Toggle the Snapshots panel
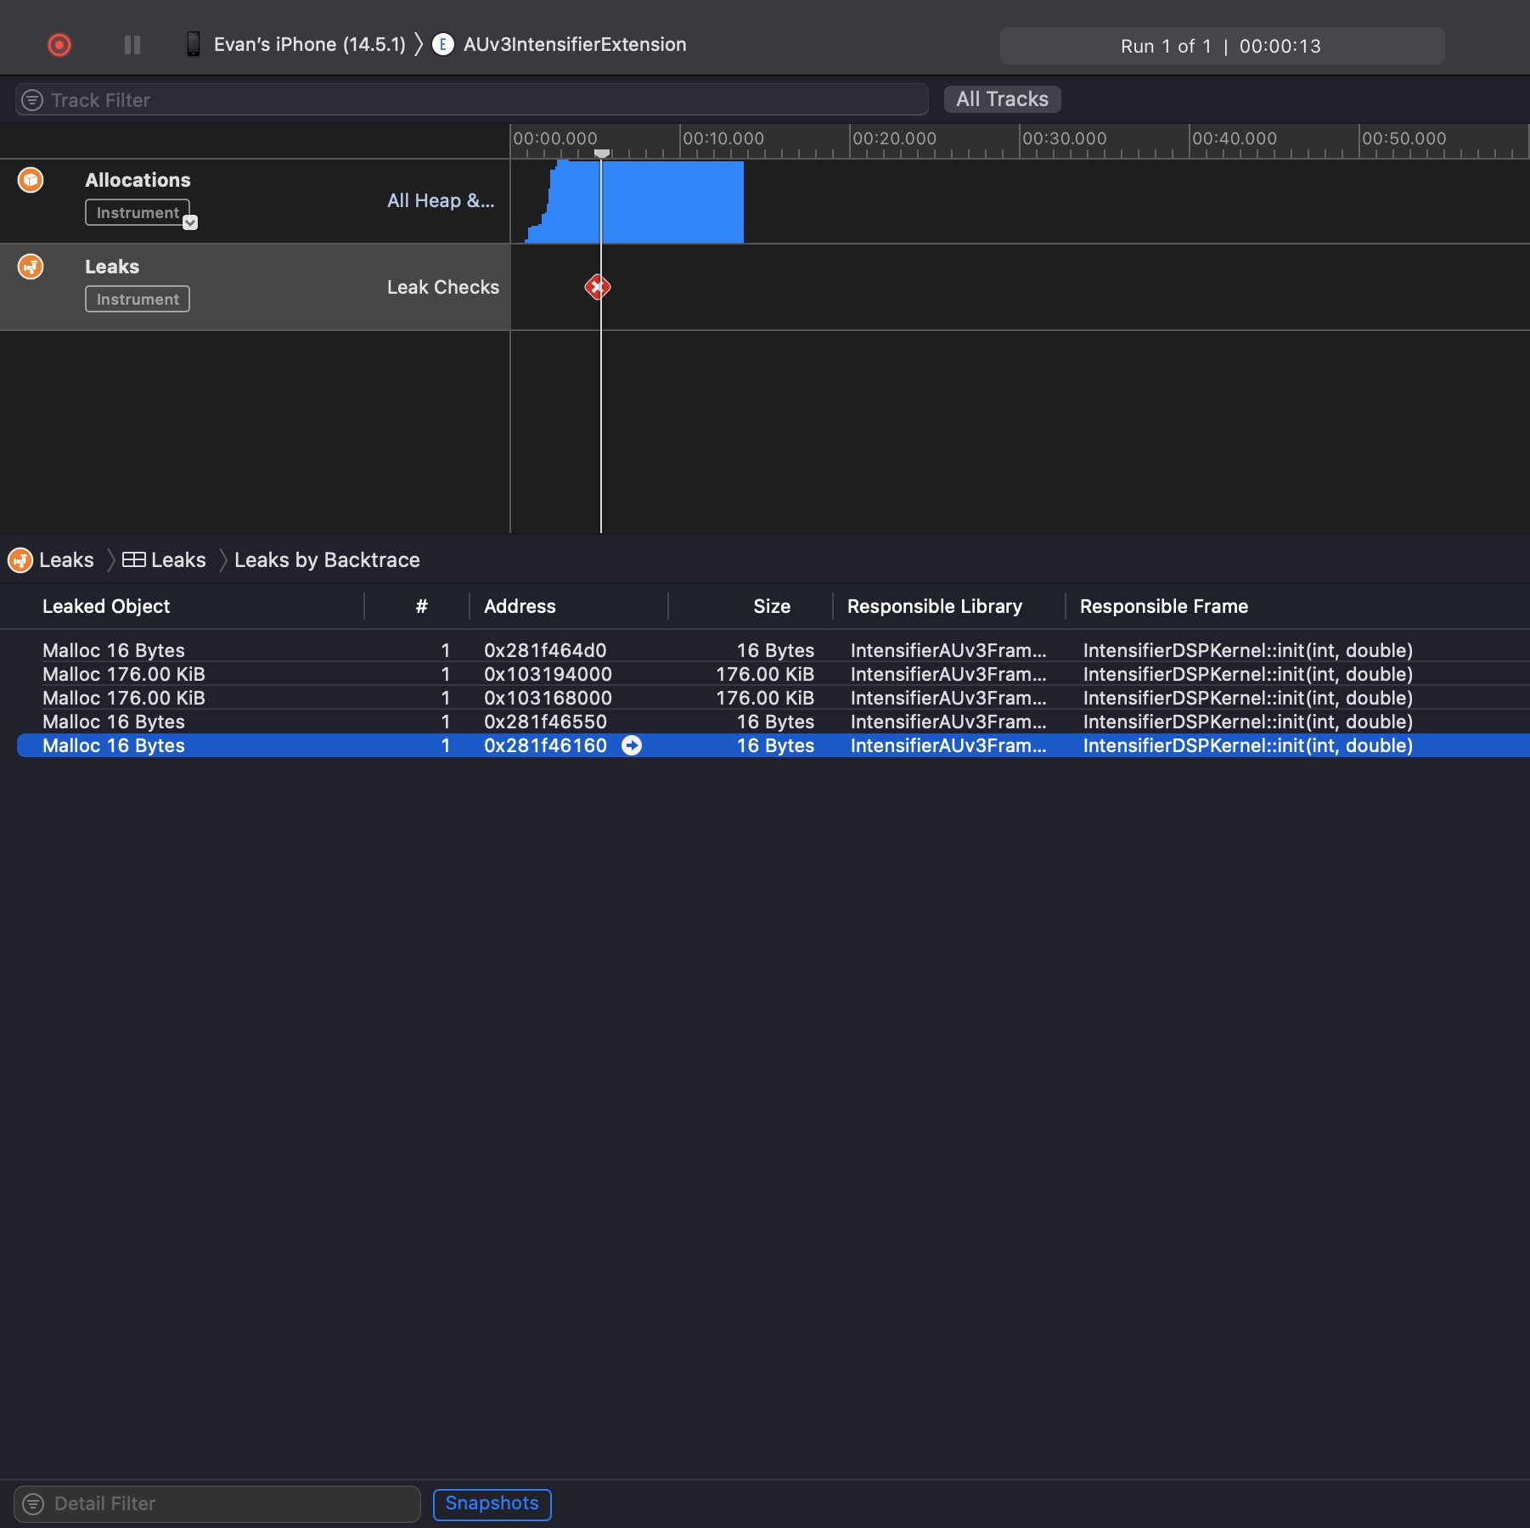Screen dimensions: 1530x1528 click(492, 1503)
